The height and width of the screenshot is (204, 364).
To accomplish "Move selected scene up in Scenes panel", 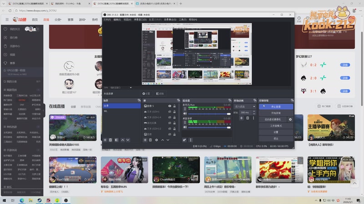I will (x=122, y=140).
